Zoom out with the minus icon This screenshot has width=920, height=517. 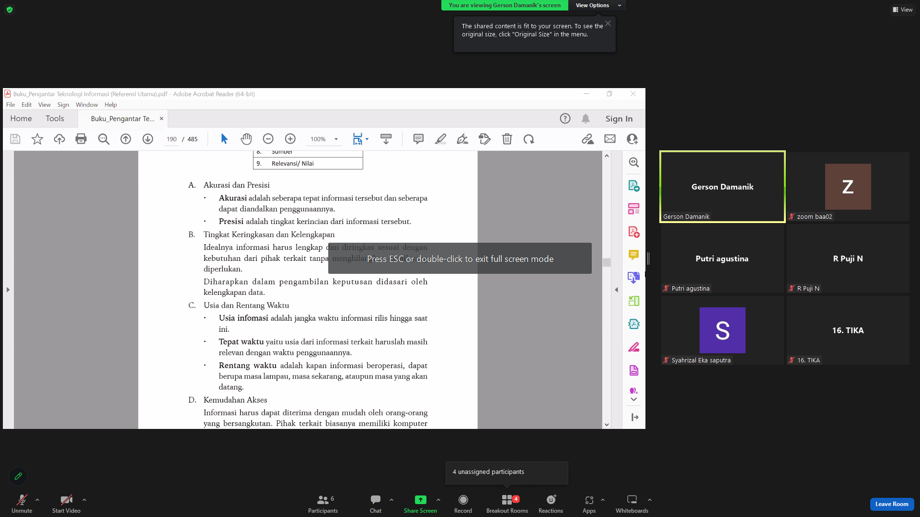click(268, 139)
